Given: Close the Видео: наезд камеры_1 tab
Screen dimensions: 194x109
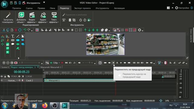Looking at the screenshot, I should click(x=38, y=67).
